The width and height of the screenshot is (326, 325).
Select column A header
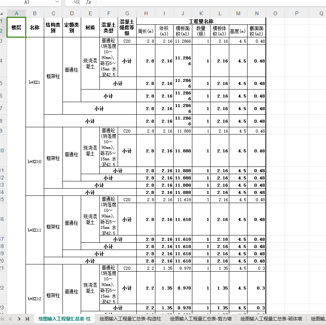click(16, 13)
